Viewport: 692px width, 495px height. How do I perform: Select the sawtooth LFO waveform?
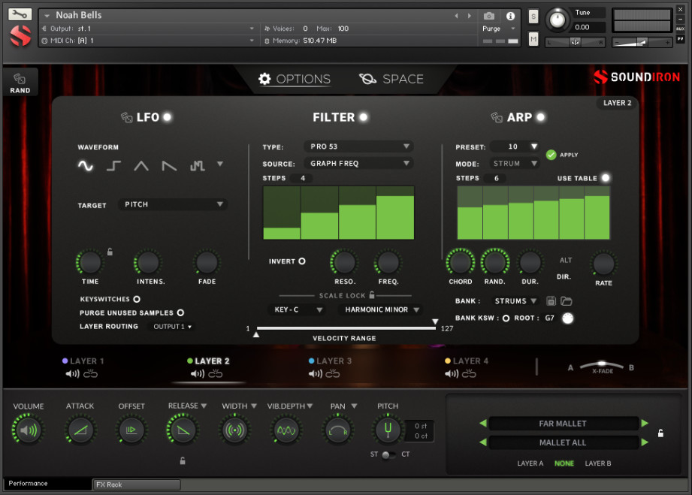169,166
